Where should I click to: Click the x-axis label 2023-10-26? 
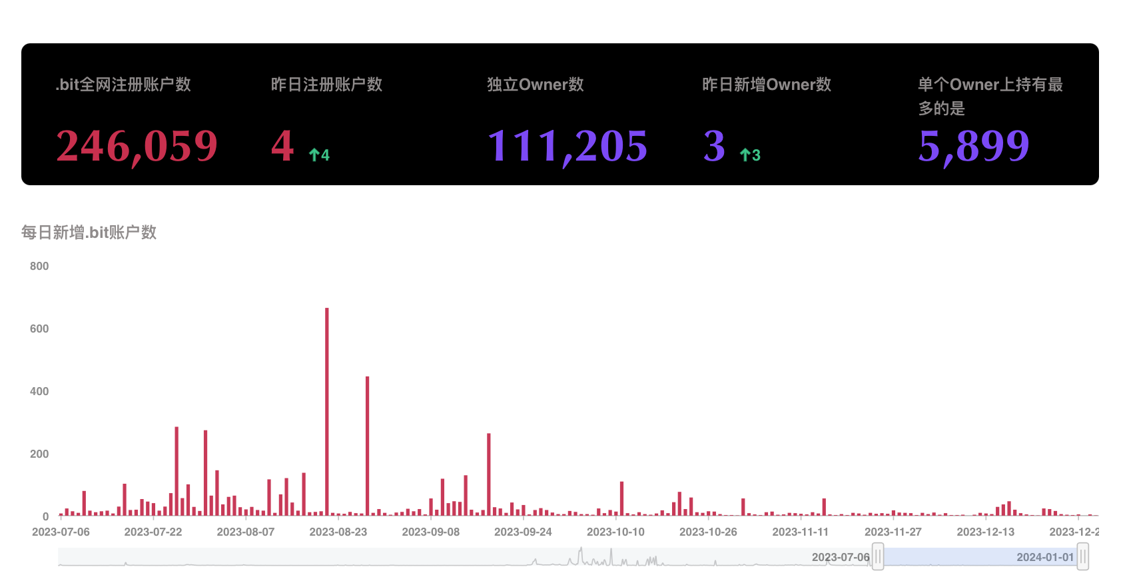708,532
